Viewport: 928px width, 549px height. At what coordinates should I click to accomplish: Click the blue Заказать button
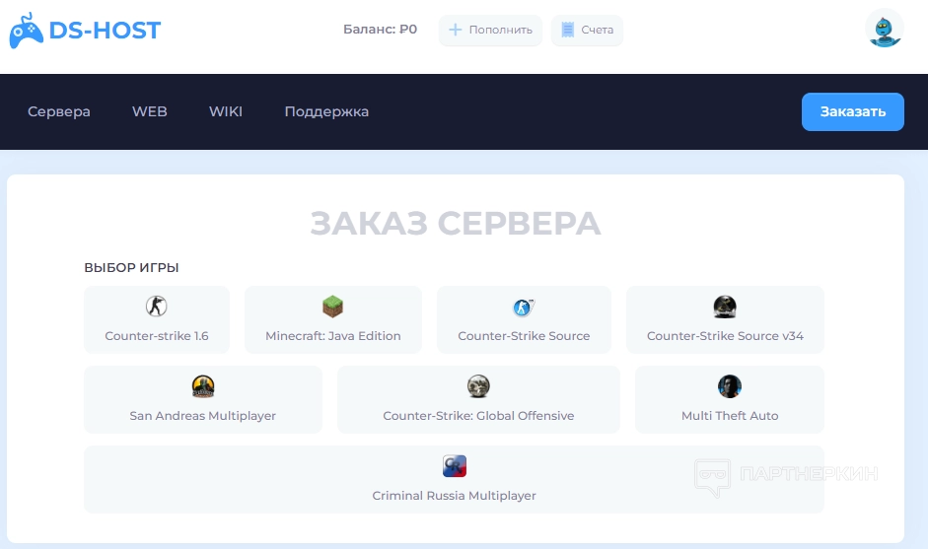click(x=853, y=111)
